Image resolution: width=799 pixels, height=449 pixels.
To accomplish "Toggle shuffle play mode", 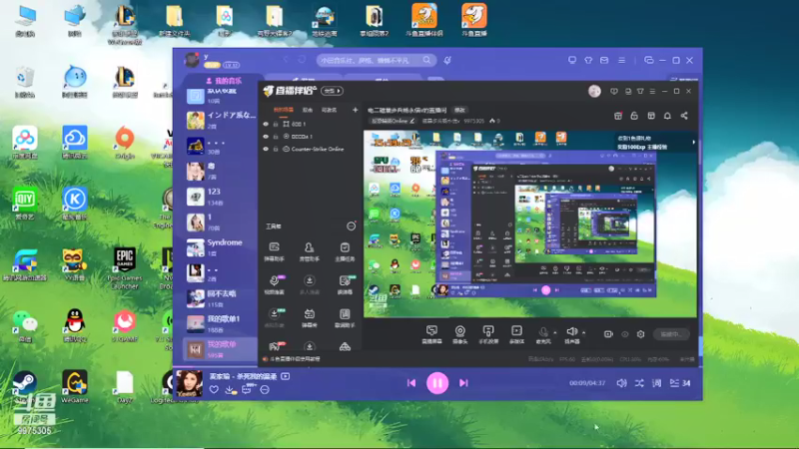I will (x=639, y=383).
